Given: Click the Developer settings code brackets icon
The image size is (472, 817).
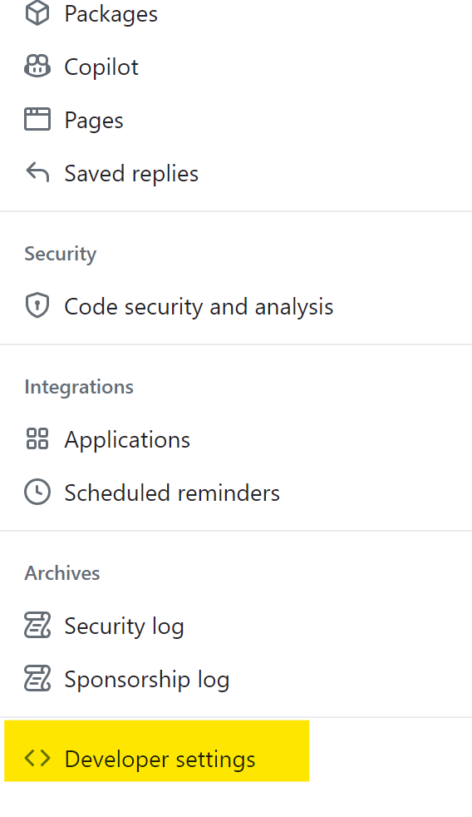Looking at the screenshot, I should (37, 758).
